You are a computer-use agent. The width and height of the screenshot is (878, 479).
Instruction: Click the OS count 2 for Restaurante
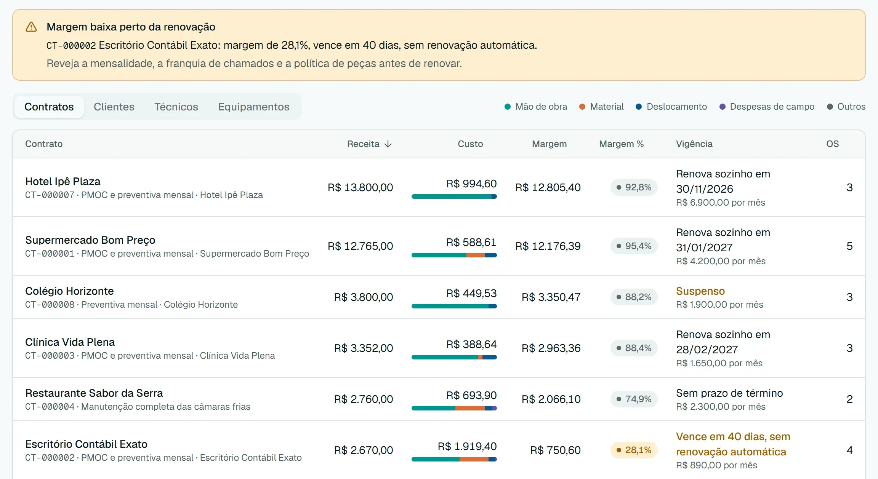(849, 399)
